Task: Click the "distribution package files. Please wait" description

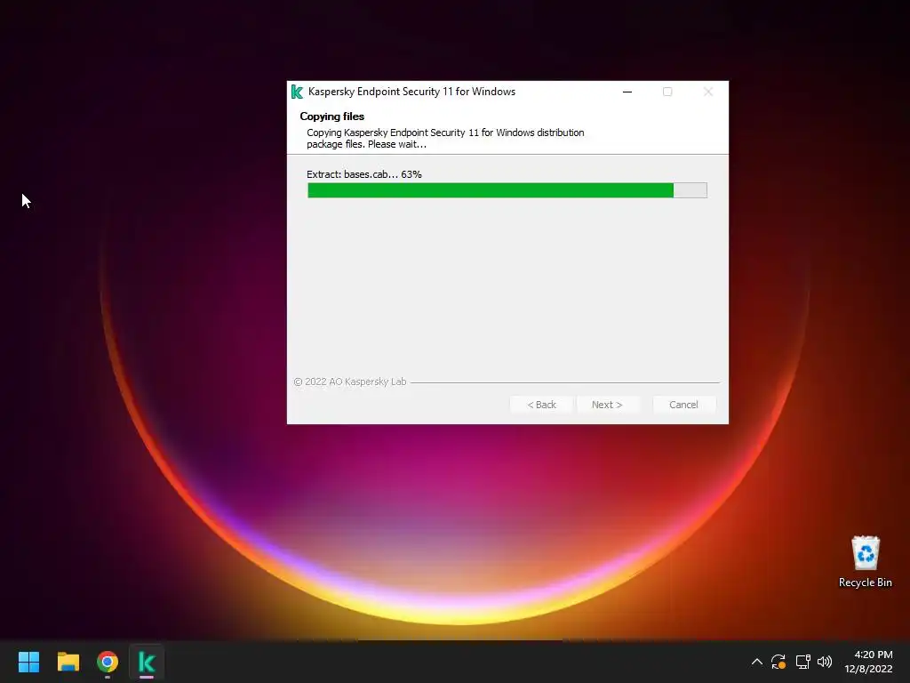Action: [x=445, y=138]
